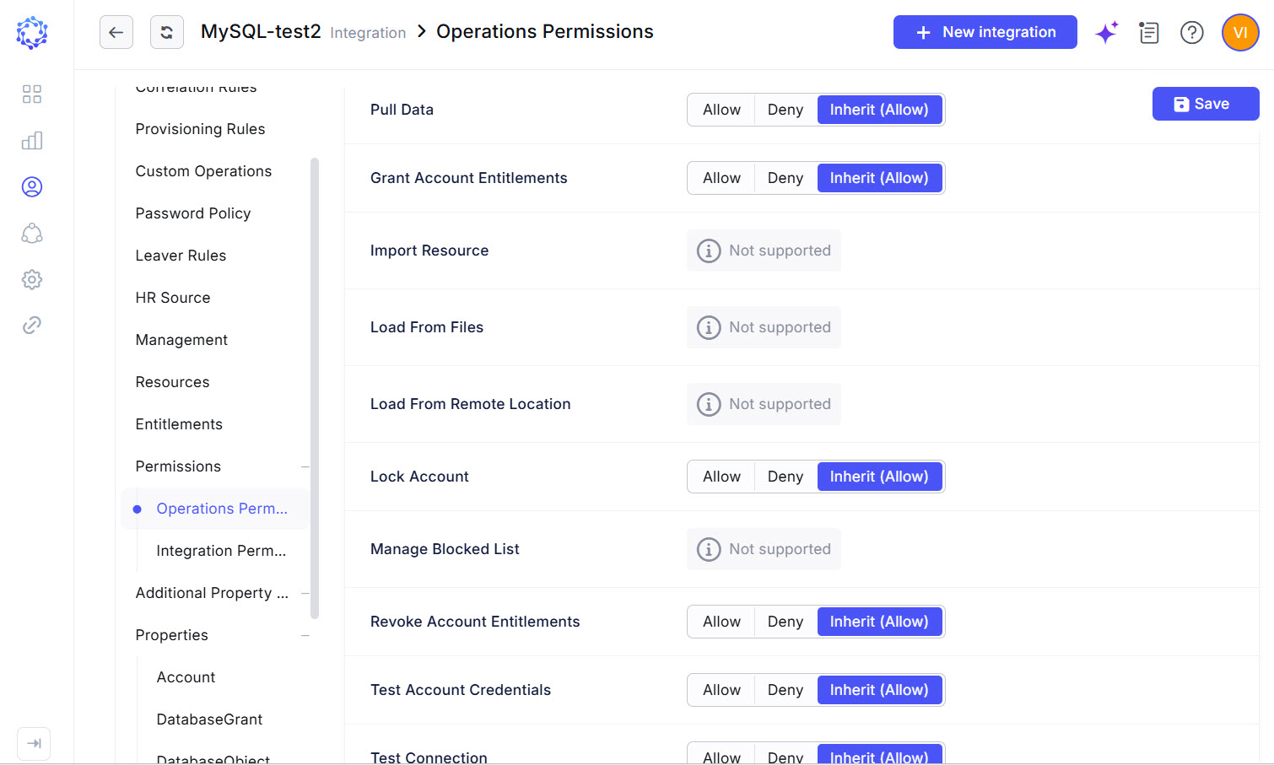
Task: Set Lock Account to Allow
Action: (721, 477)
